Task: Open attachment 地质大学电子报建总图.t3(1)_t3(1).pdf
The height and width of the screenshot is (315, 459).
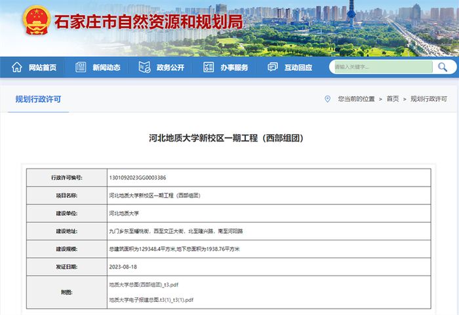Action: click(x=151, y=300)
